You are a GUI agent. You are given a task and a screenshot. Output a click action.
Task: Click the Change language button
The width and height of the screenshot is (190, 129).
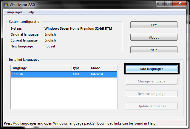[x=152, y=81]
